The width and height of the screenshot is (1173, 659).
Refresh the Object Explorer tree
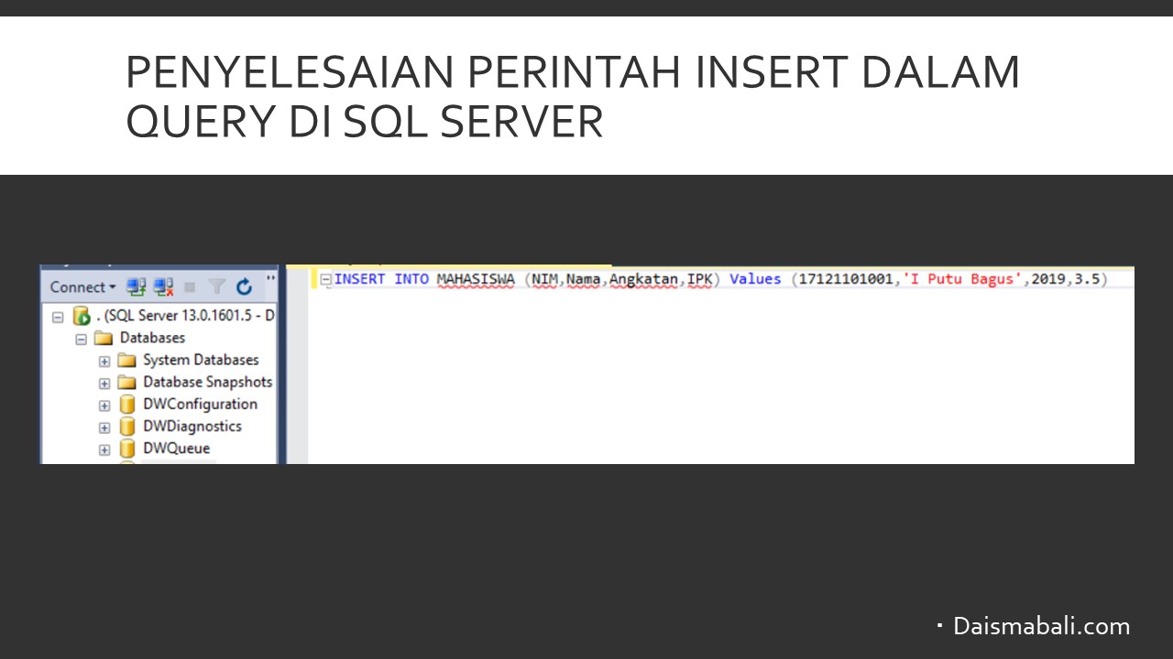click(244, 287)
